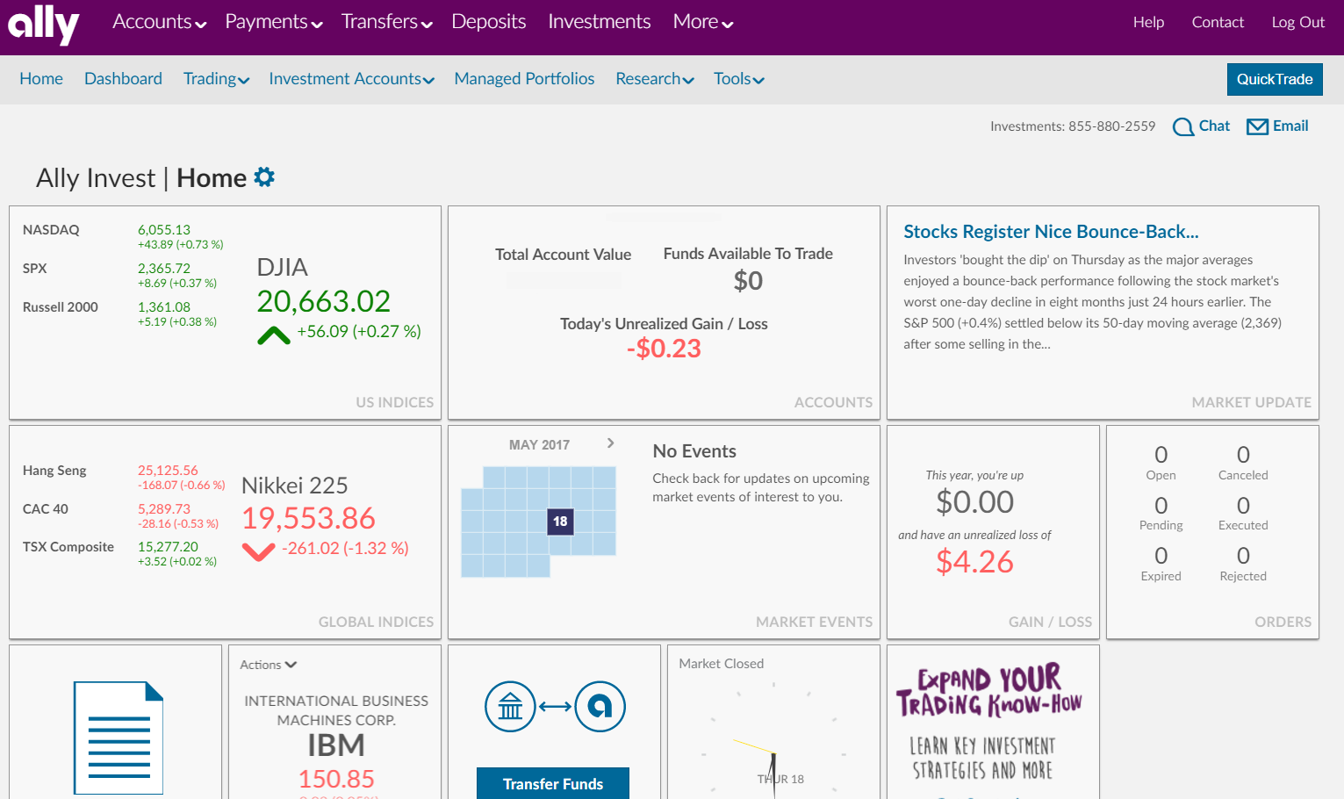Select day 18 on the calendar
The image size is (1344, 799).
click(560, 522)
